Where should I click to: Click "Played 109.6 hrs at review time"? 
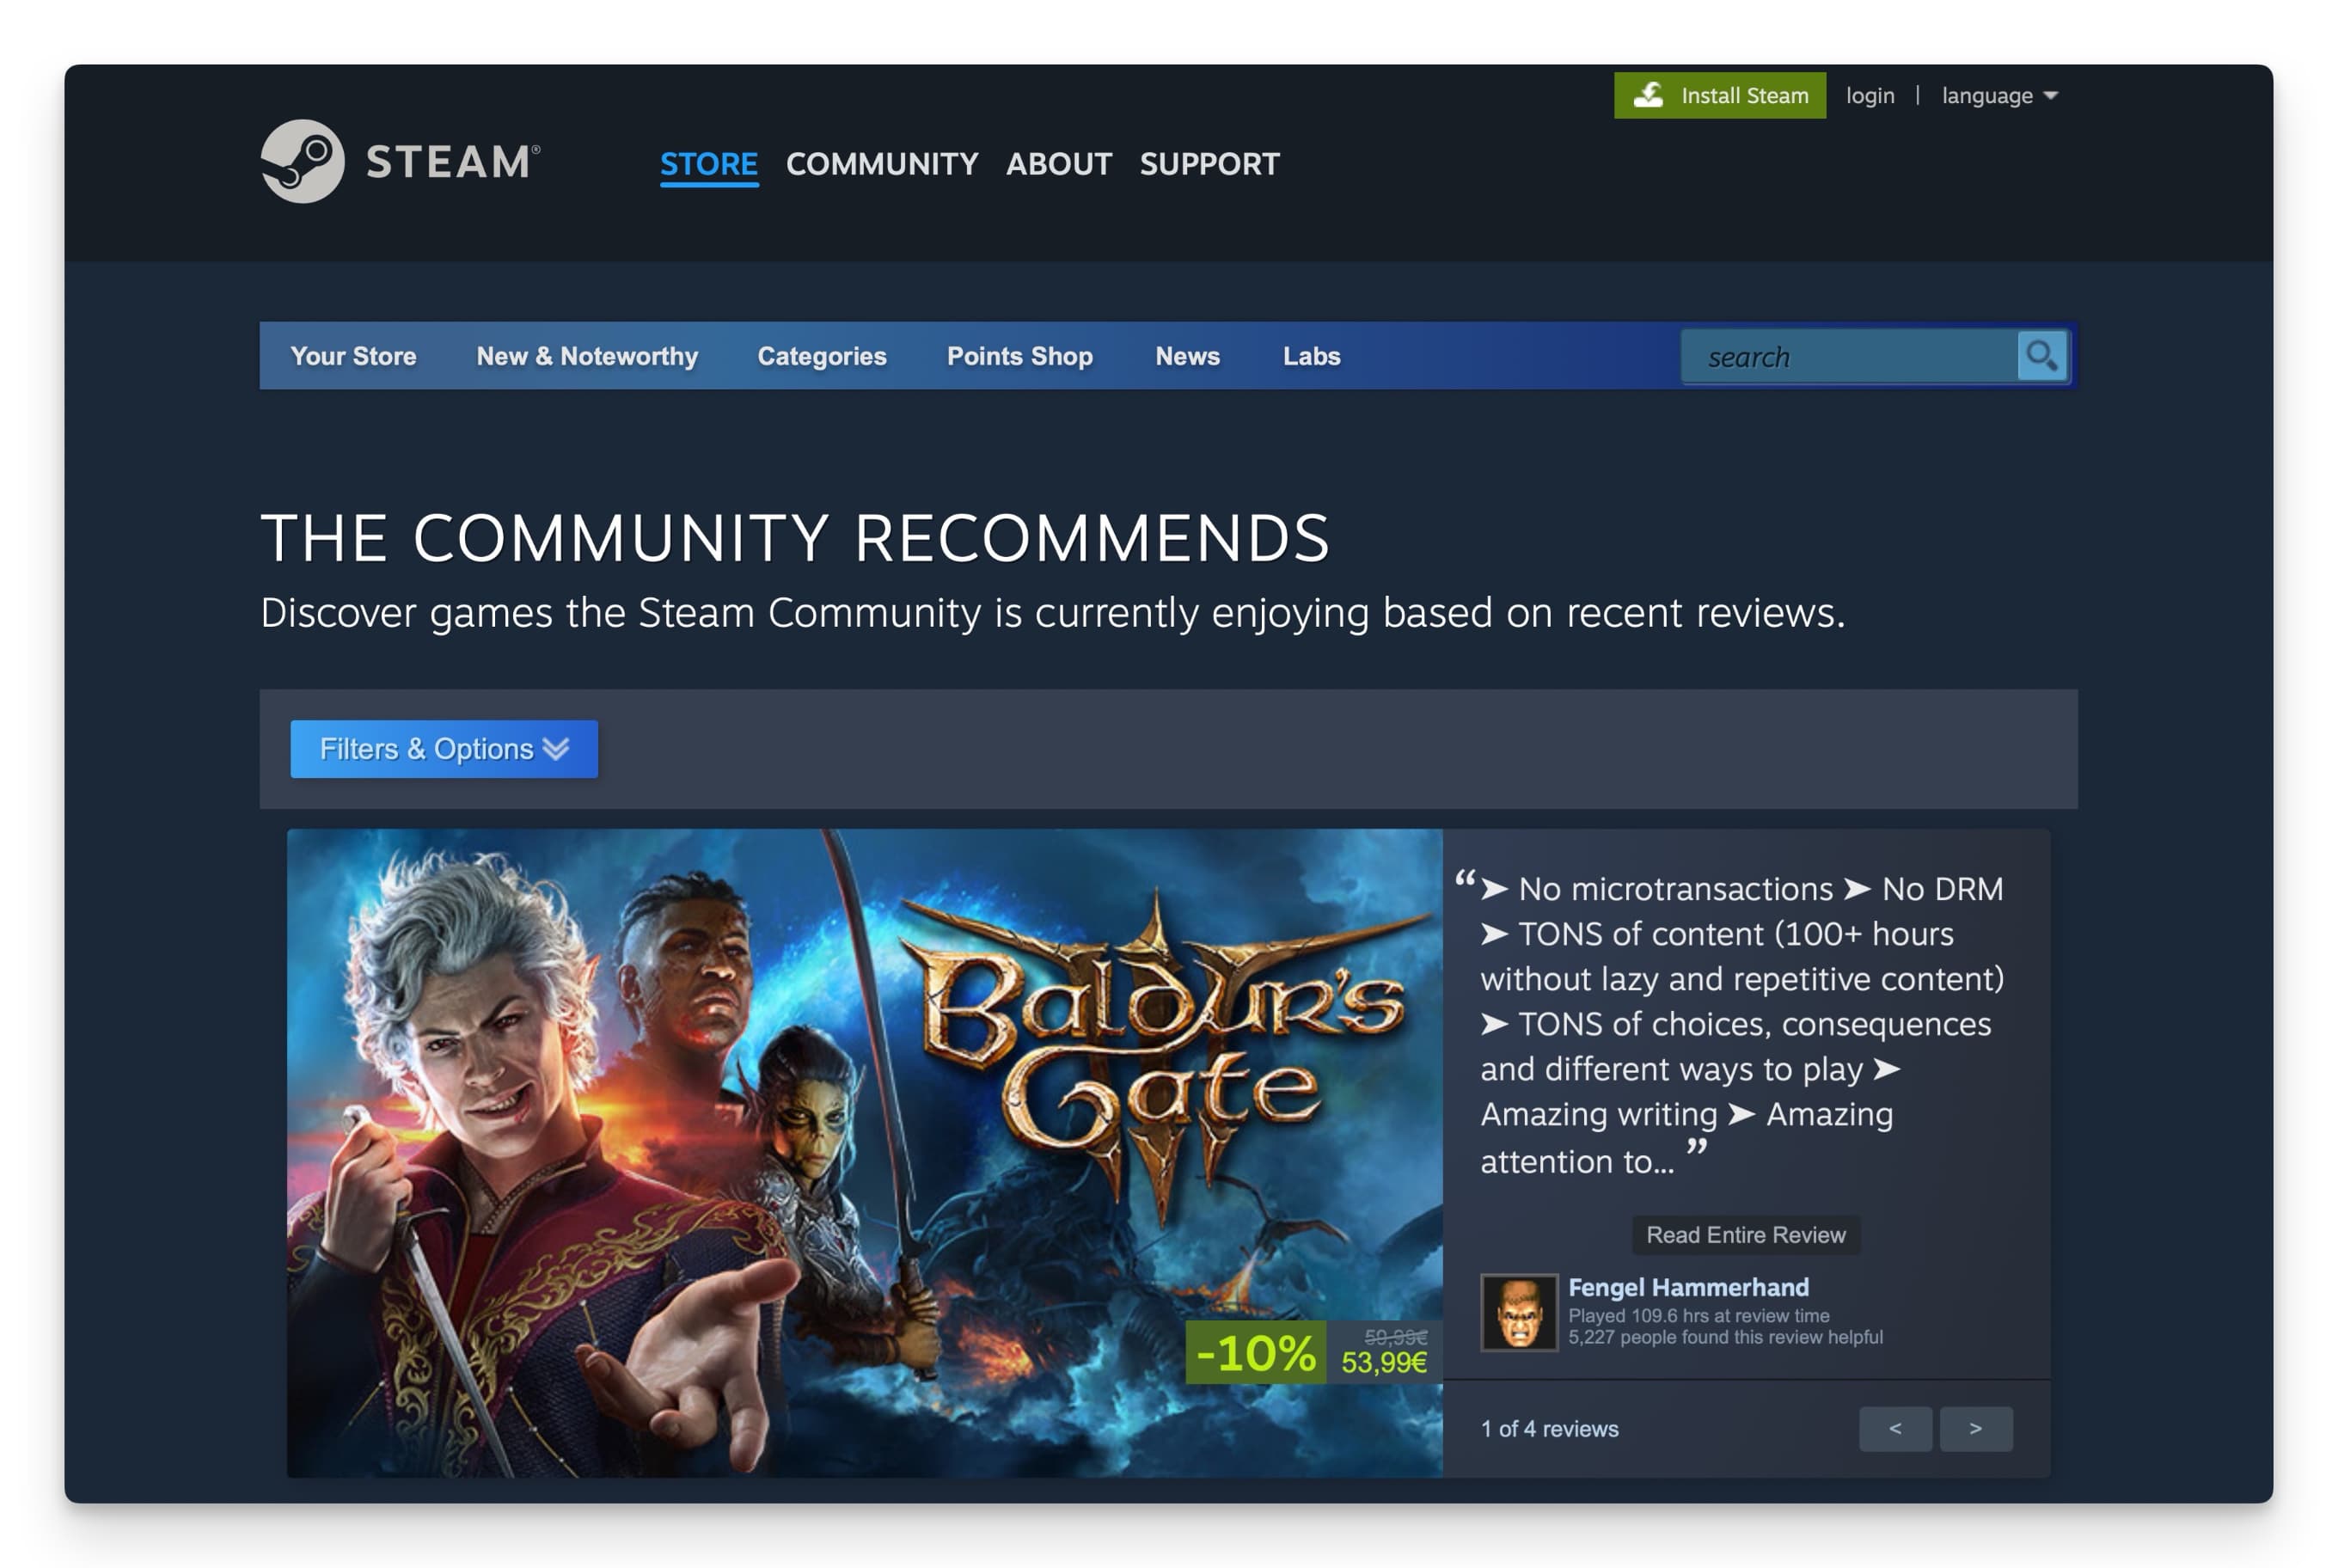pos(1698,1316)
